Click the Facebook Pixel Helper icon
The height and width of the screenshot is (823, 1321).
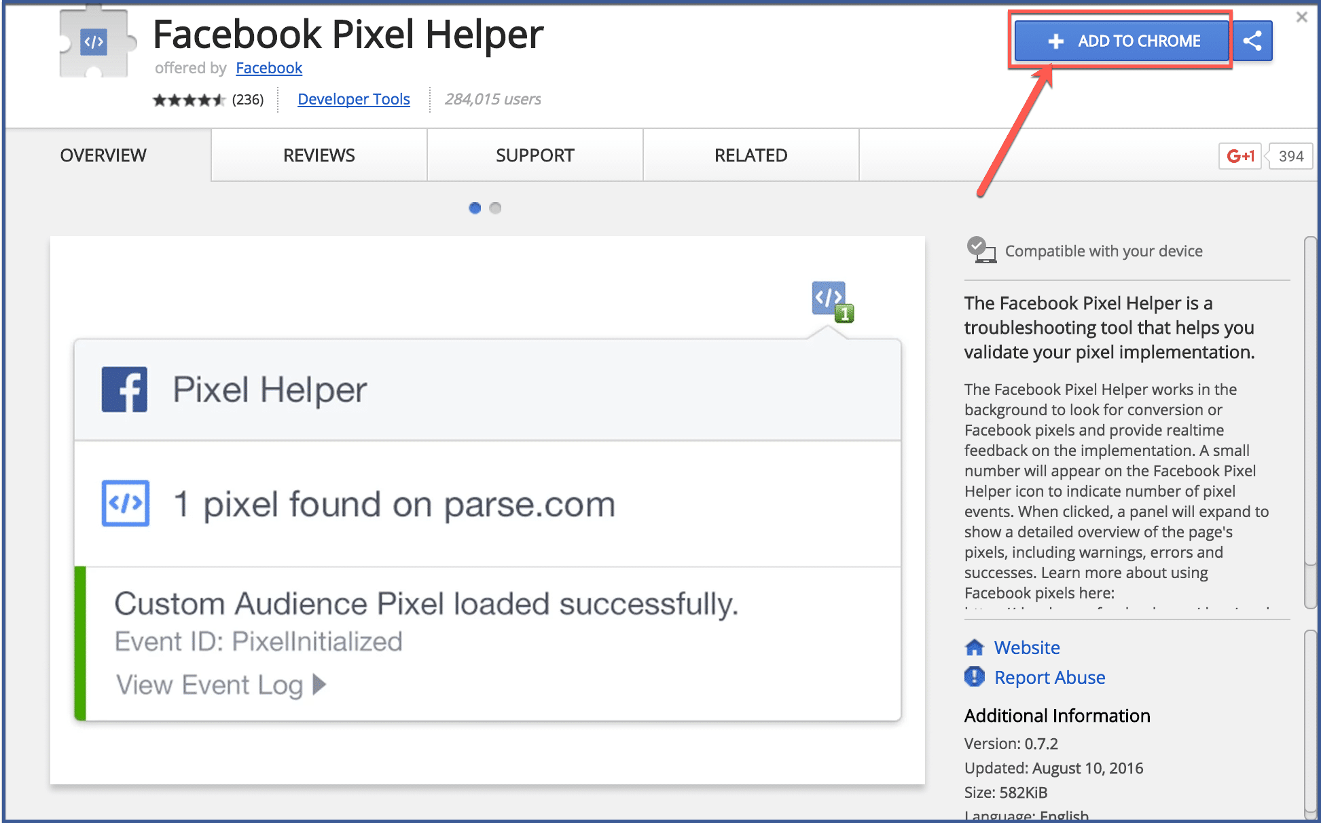pos(832,300)
